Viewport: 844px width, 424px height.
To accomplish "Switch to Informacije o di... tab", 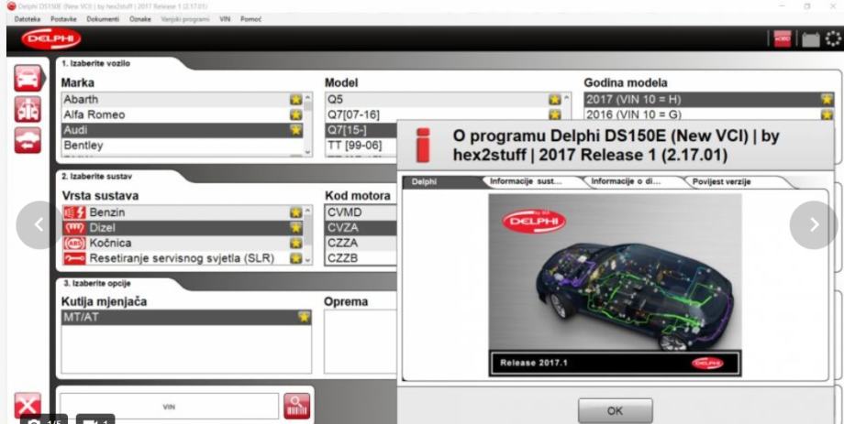I will (626, 181).
